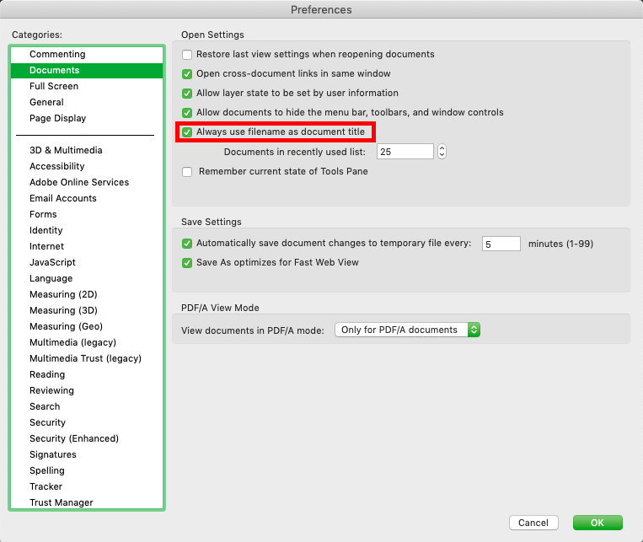Uncheck Open cross-document links in same window
Screen dimensions: 643x542
[187, 74]
